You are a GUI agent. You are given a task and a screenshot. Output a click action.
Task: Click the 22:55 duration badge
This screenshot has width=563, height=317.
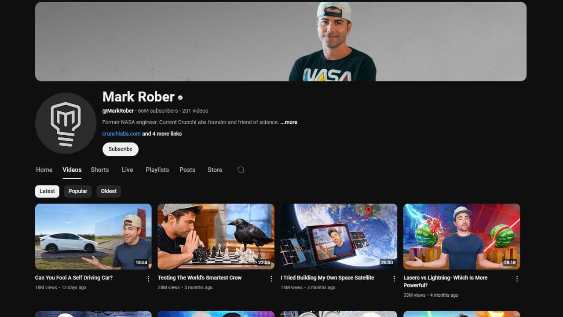(x=264, y=263)
